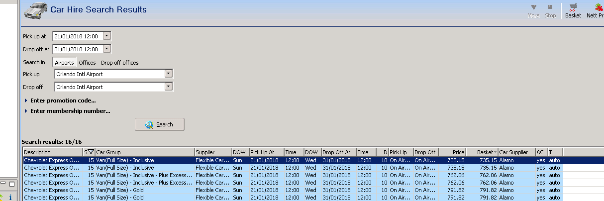604x201 pixels.
Task: Click the Pick Up location column header
Action: pyautogui.click(x=401, y=152)
